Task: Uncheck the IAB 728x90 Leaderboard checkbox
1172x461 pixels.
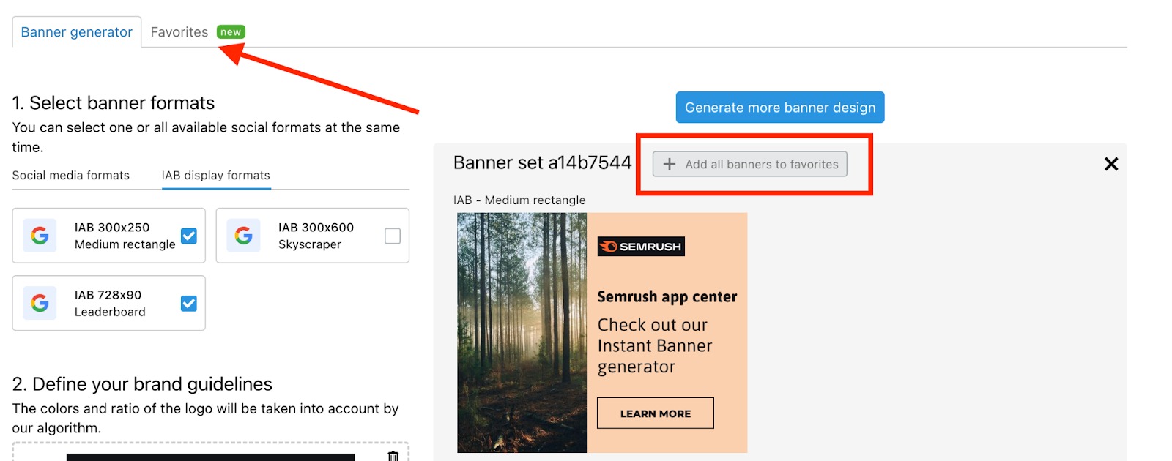Action: click(189, 303)
